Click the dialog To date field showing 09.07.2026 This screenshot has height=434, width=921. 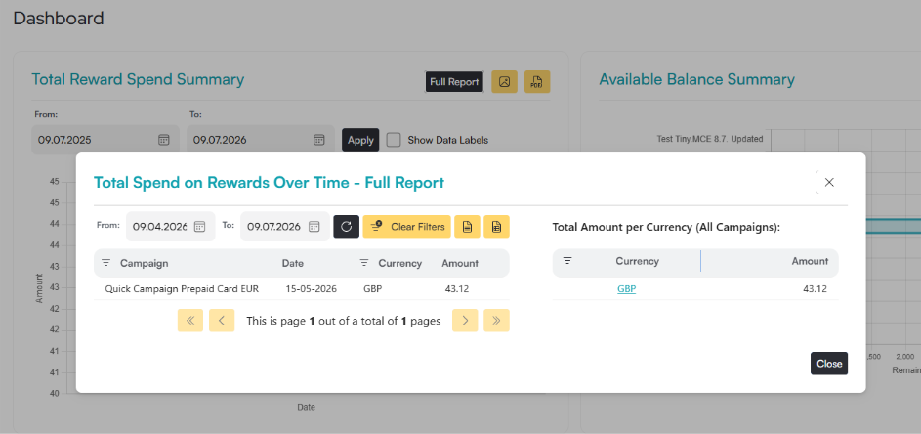(x=285, y=227)
